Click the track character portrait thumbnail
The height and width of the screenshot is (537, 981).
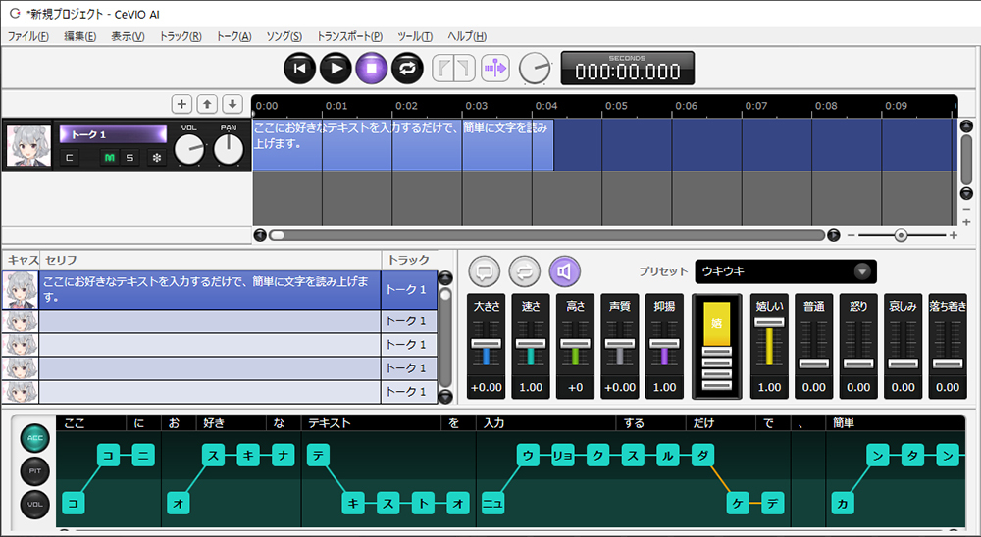[28, 146]
